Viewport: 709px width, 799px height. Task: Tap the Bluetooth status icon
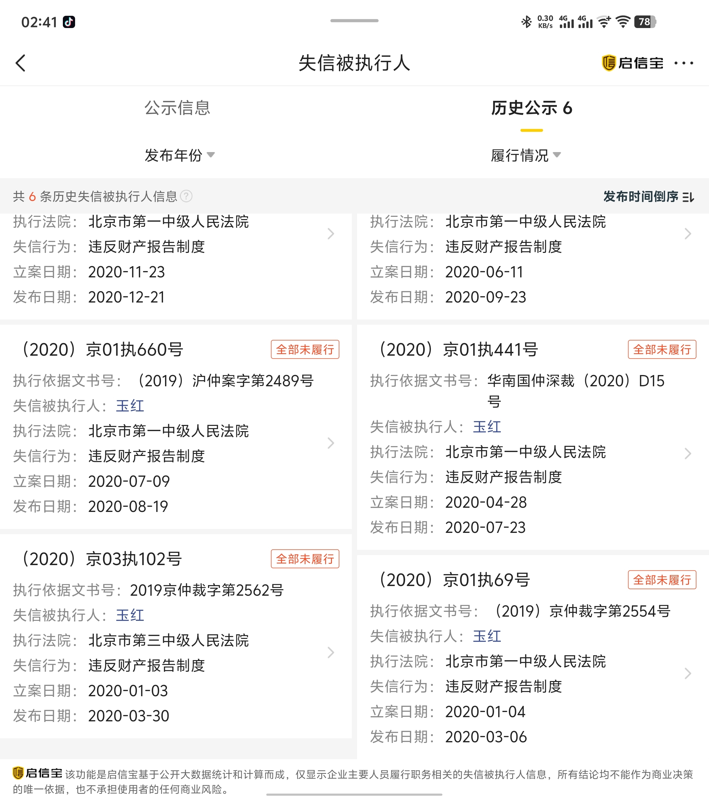click(526, 22)
